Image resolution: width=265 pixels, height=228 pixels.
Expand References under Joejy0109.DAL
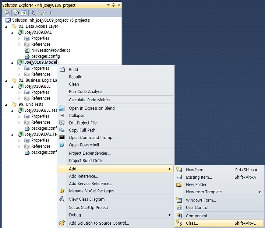pos(19,45)
